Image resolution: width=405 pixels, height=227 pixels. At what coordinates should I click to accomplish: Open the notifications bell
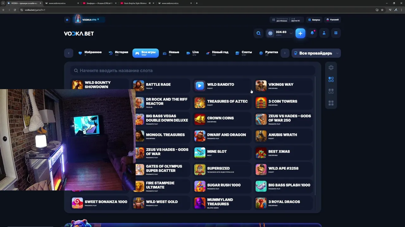(312, 33)
